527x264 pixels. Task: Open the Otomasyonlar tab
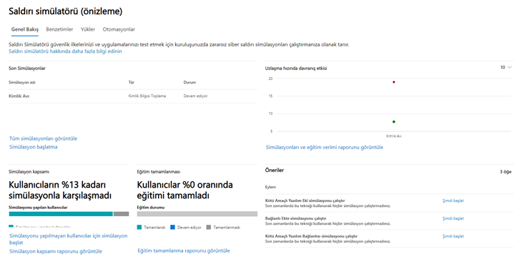click(x=119, y=29)
